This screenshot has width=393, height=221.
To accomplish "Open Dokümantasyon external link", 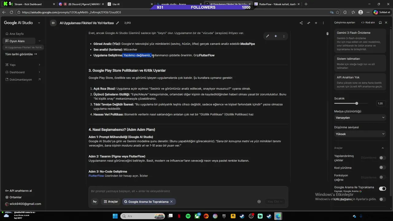I will point(23,79).
